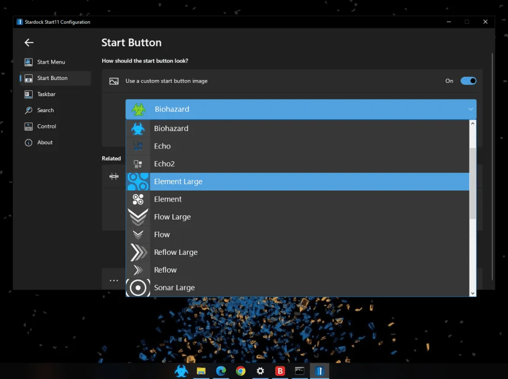Choose Element from the list
Image resolution: width=508 pixels, height=379 pixels.
click(297, 199)
